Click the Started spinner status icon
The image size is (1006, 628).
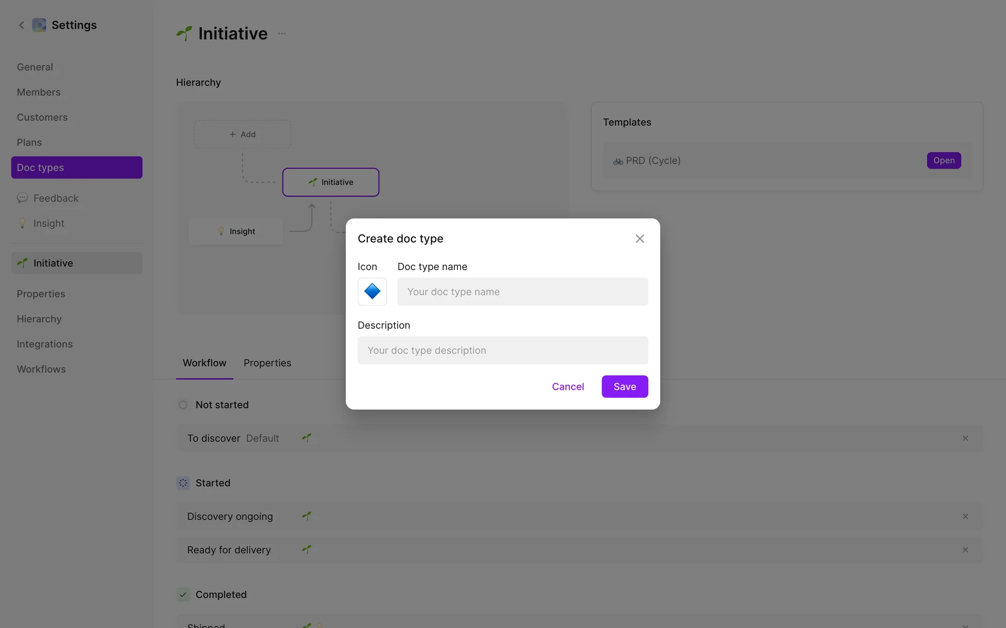coord(183,483)
